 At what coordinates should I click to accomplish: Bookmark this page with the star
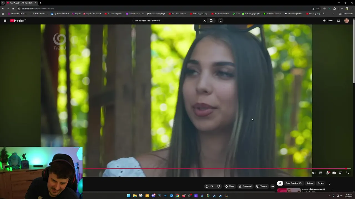(318, 9)
